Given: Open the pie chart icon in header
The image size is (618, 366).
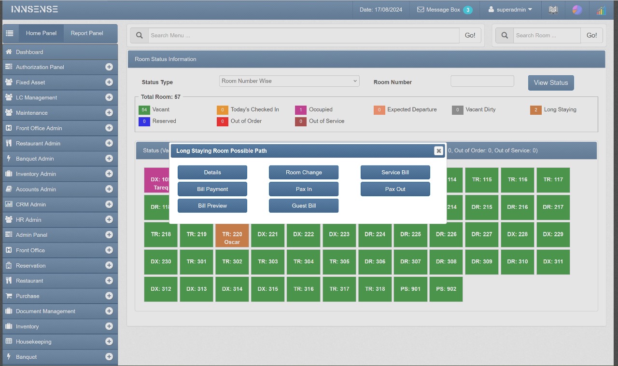Looking at the screenshot, I should point(577,10).
